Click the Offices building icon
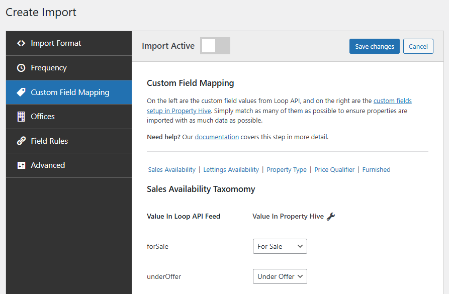The height and width of the screenshot is (294, 449). click(21, 117)
